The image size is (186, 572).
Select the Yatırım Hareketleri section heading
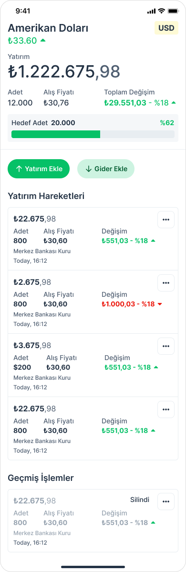[46, 196]
